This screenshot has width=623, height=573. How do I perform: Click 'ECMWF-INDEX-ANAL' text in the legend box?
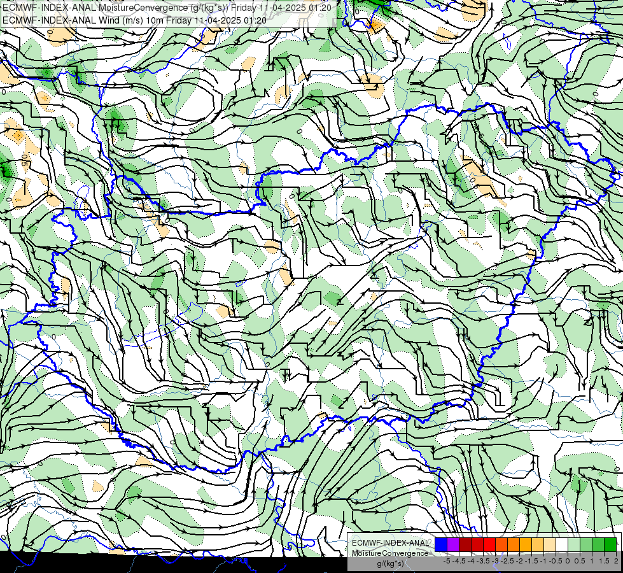coord(390,543)
